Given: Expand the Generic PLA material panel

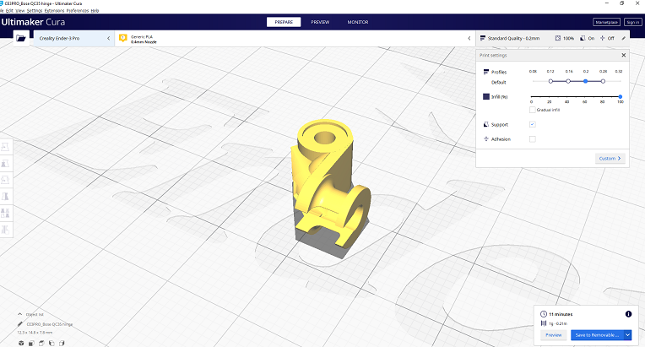Looking at the screenshot, I should coord(295,38).
